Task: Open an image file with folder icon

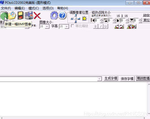Action: click(x=12, y=15)
